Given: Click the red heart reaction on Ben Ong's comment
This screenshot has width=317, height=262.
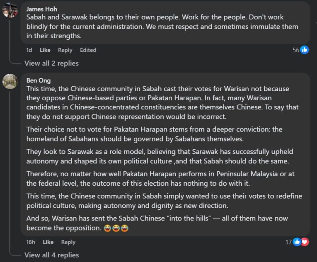Looking at the screenshot, I should [305, 242].
